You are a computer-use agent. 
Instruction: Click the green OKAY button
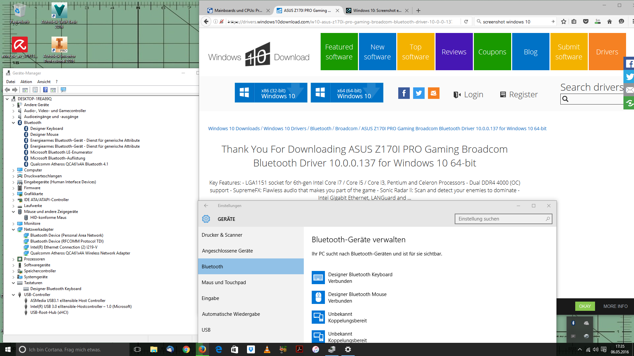[585, 306]
